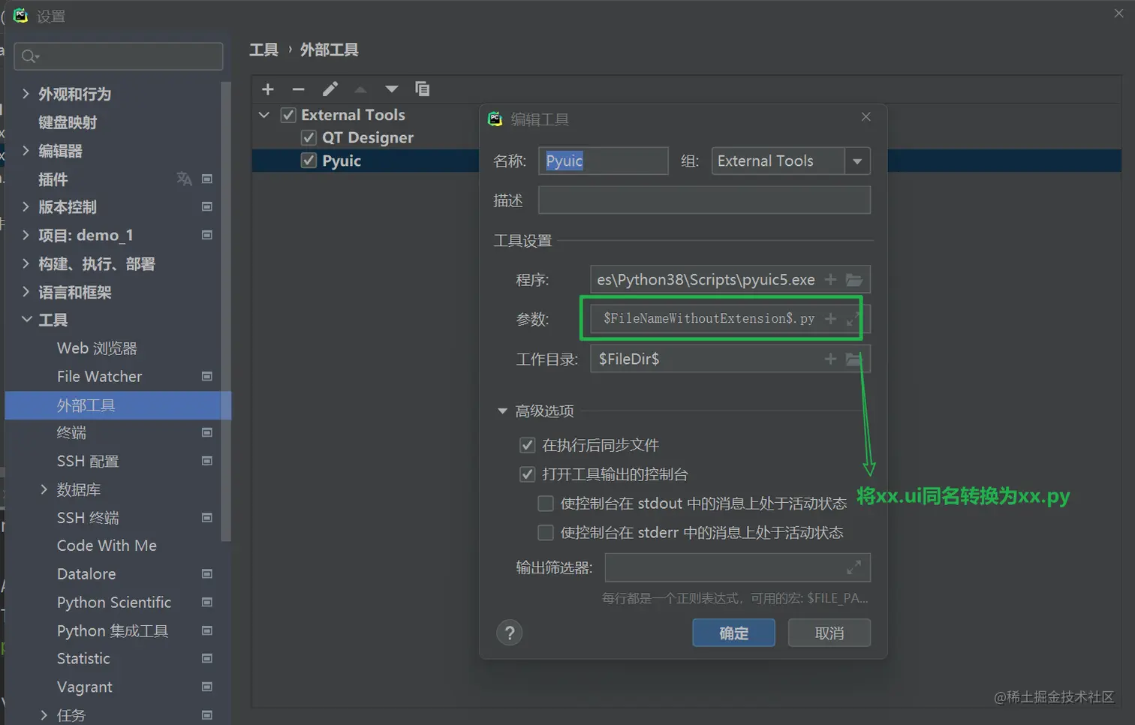This screenshot has width=1135, height=725.
Task: Select the 外部工具 settings page
Action: 118,405
